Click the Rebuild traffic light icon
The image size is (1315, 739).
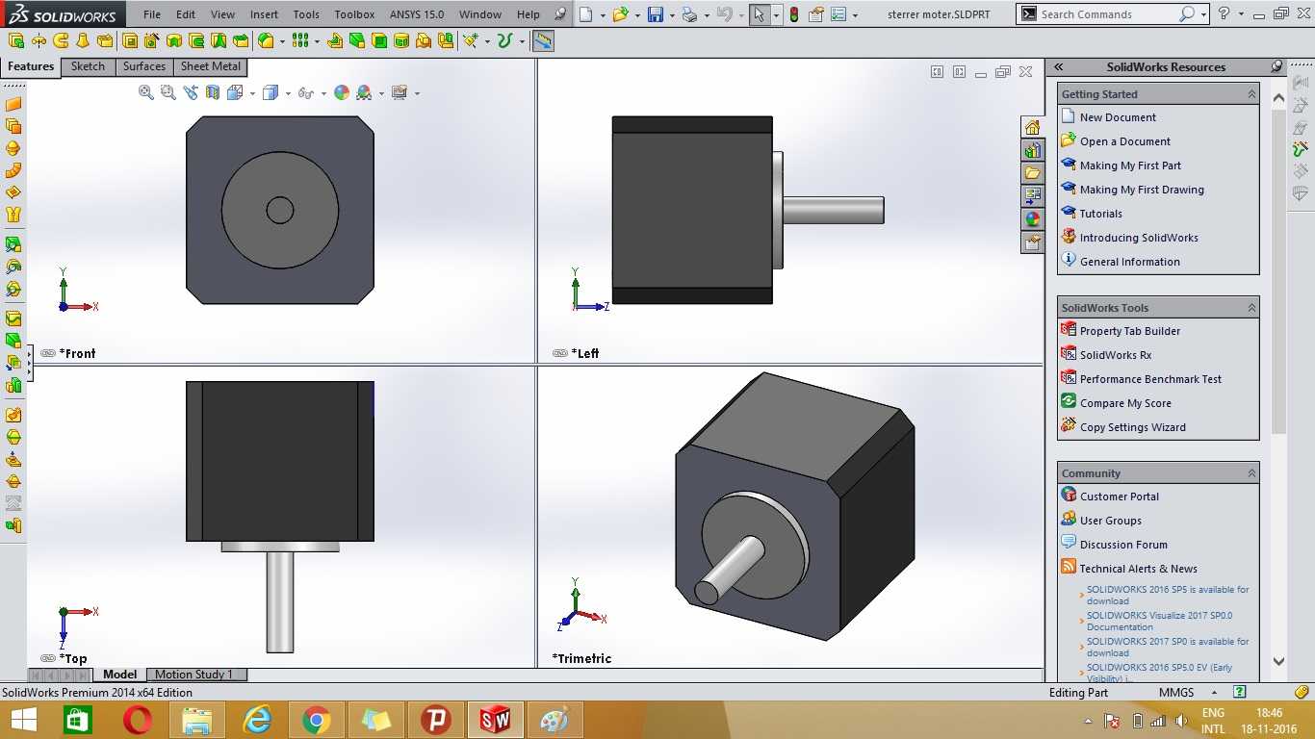793,14
